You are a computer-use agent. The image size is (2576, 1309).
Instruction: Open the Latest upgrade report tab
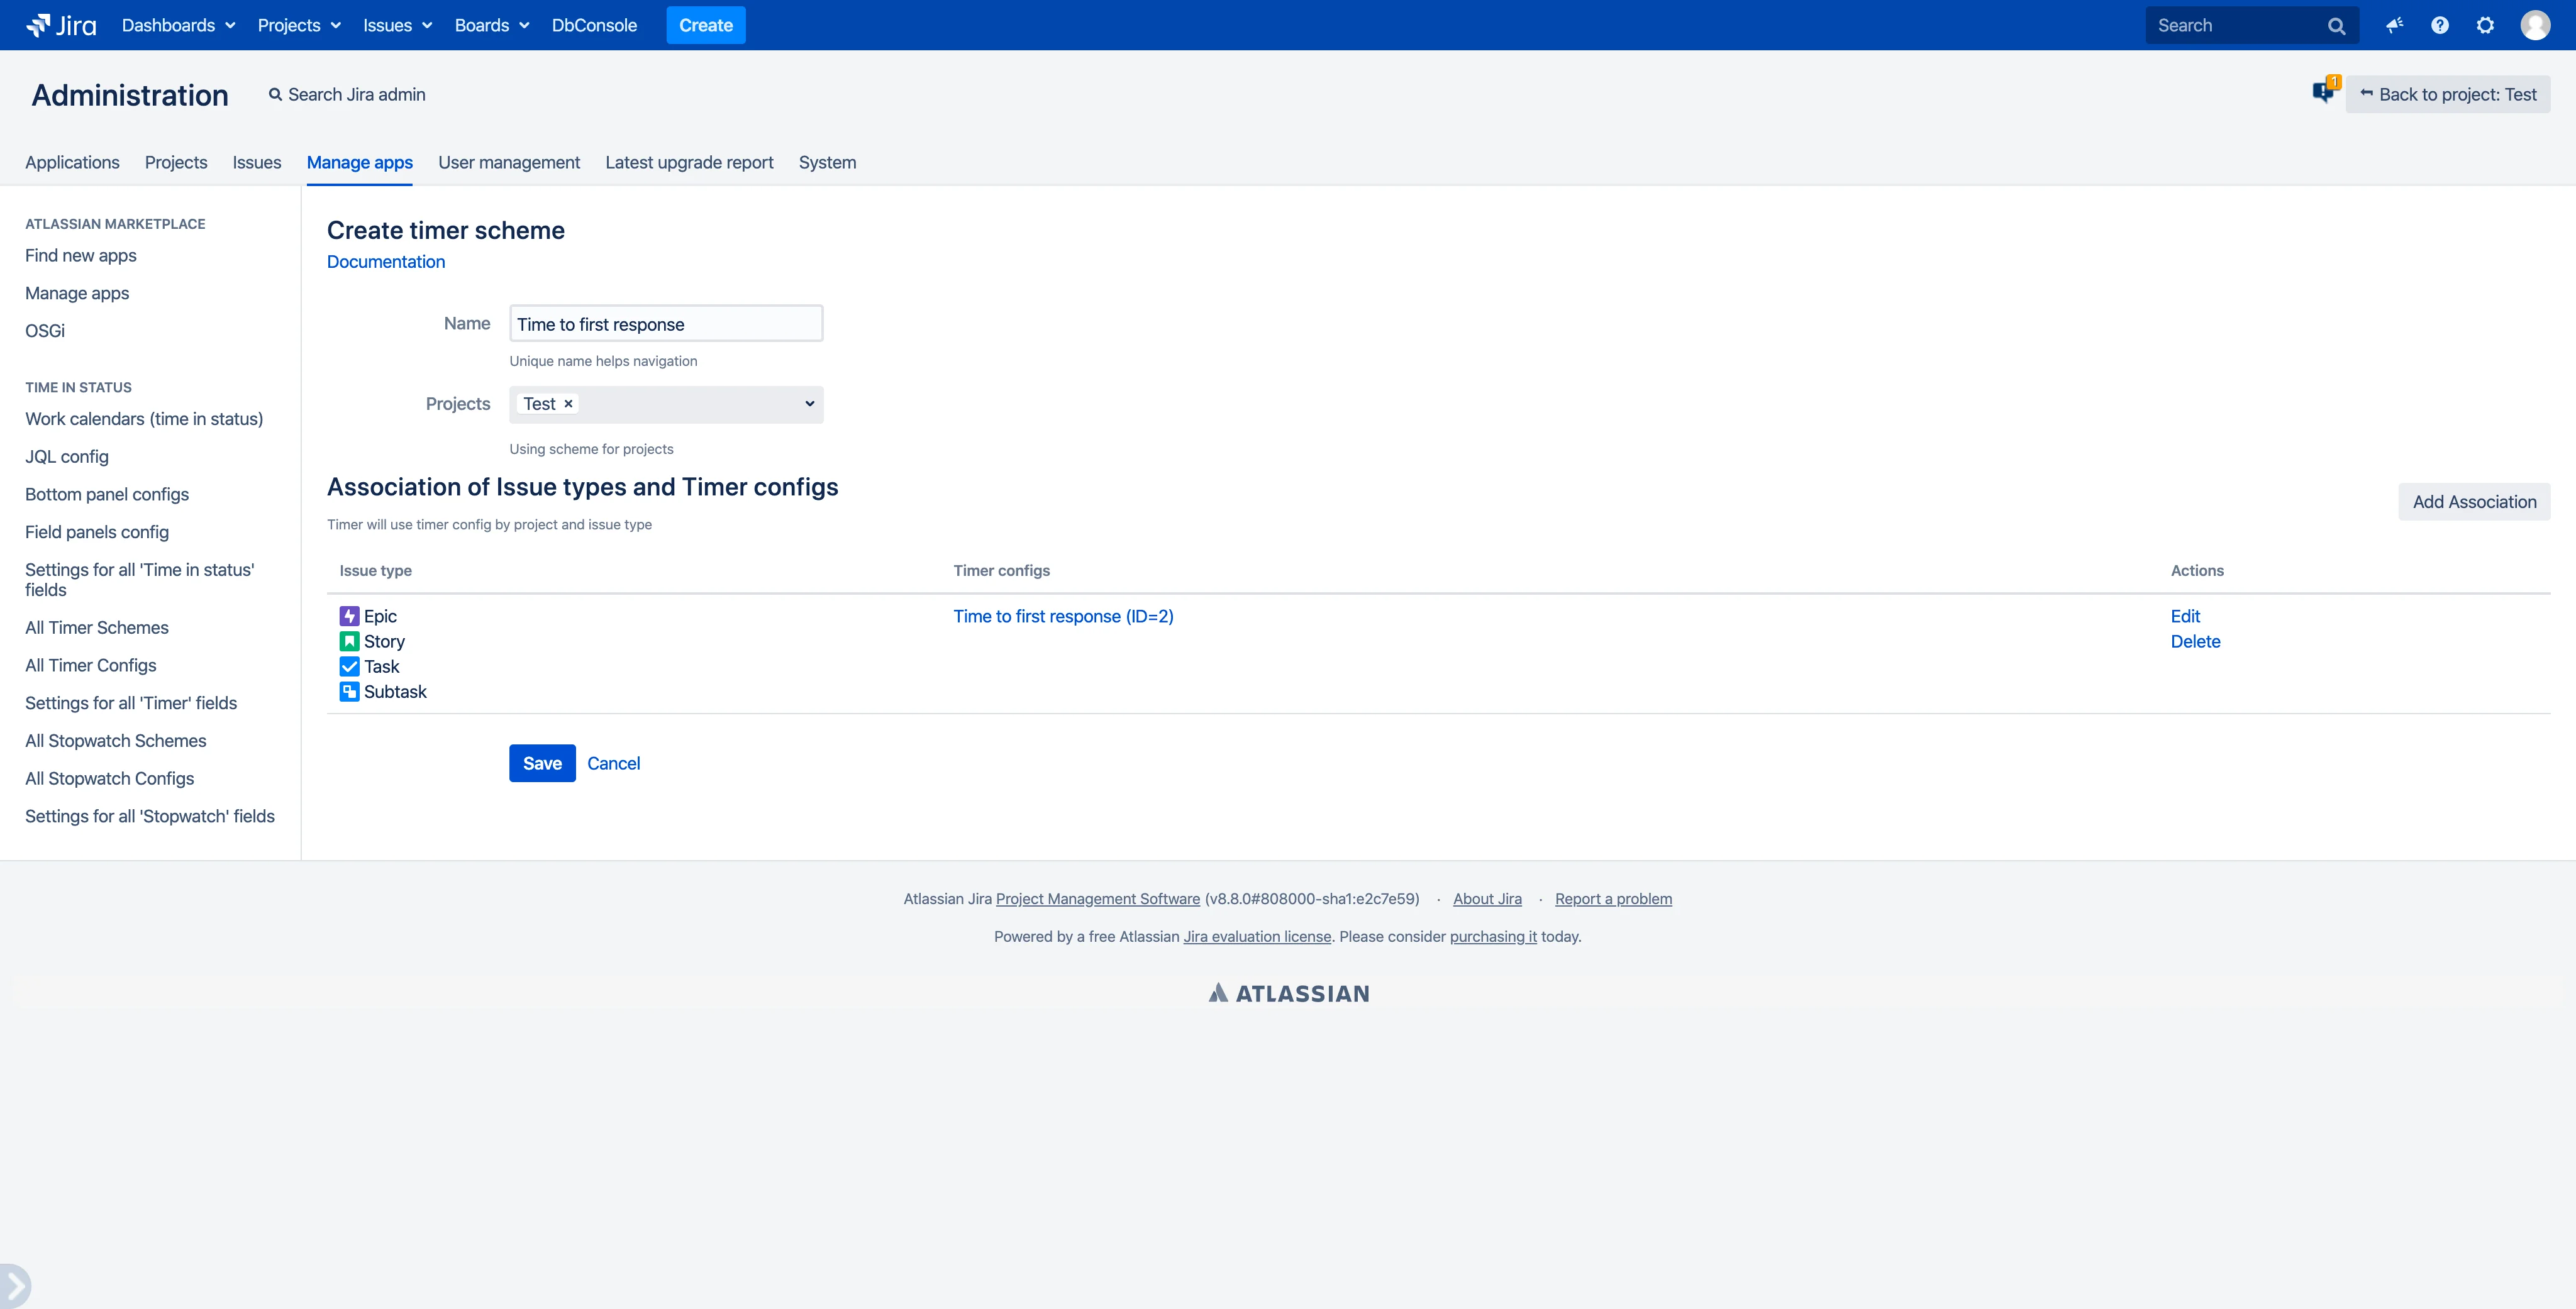[689, 162]
